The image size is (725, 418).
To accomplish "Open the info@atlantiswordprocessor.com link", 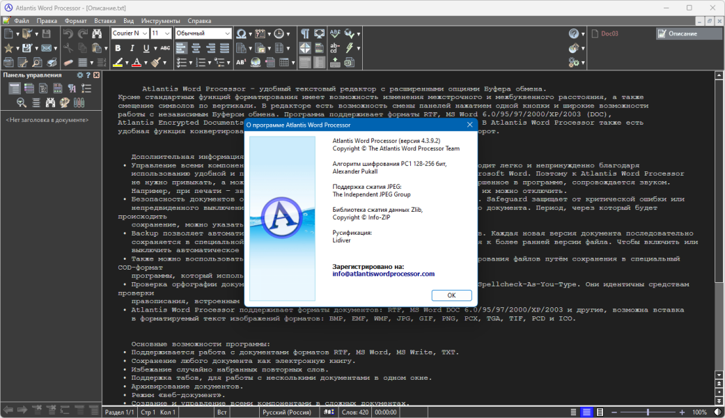I will pos(383,274).
